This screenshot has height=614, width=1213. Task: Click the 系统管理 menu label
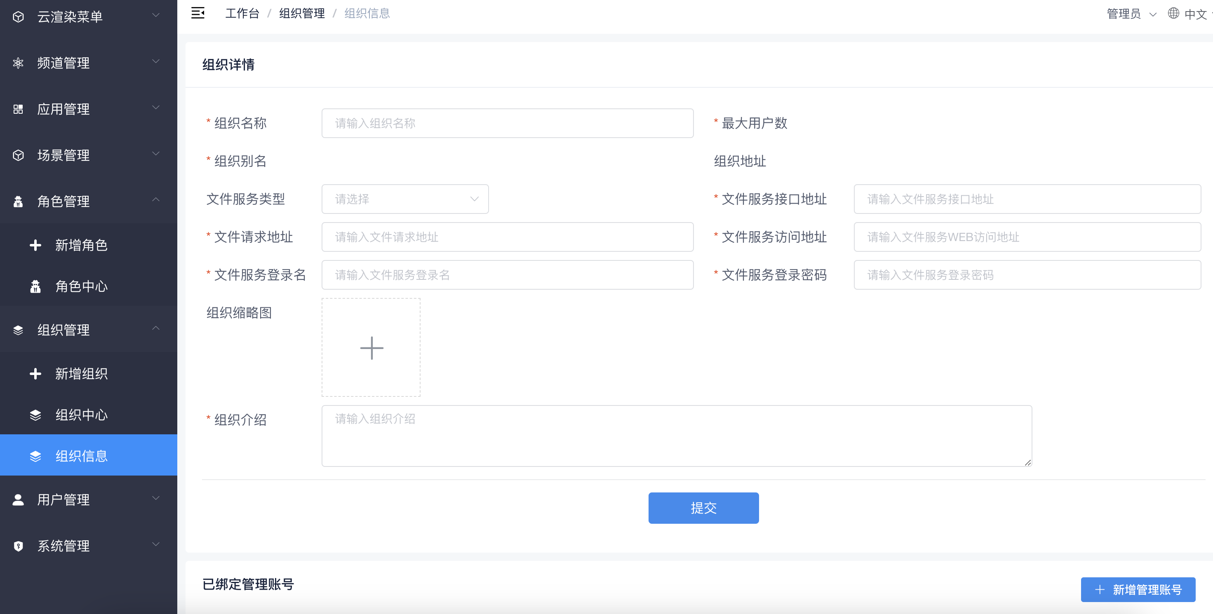(x=63, y=546)
